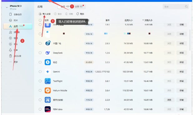
Task: Uninstall 钱迹 with its 卸载 button
Action: (182, 62)
